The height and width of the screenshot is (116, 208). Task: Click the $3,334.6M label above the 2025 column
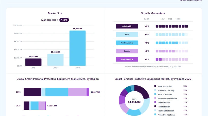(x=56, y=52)
